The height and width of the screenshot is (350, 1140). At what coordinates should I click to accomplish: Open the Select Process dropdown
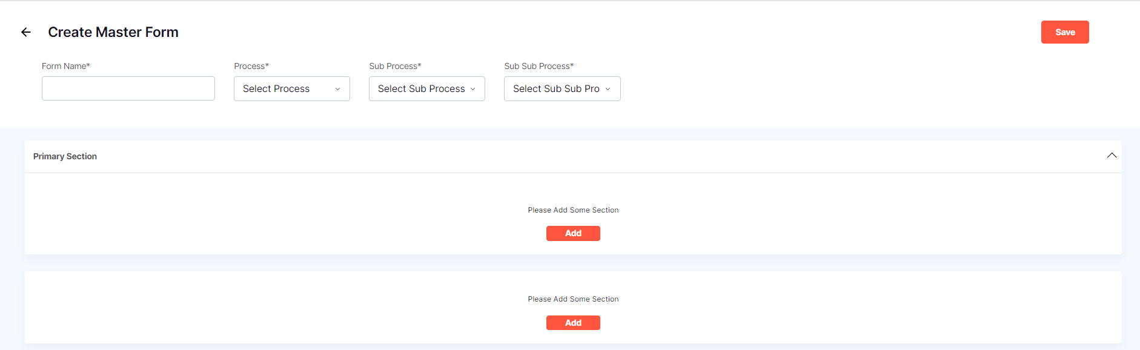[x=291, y=88]
